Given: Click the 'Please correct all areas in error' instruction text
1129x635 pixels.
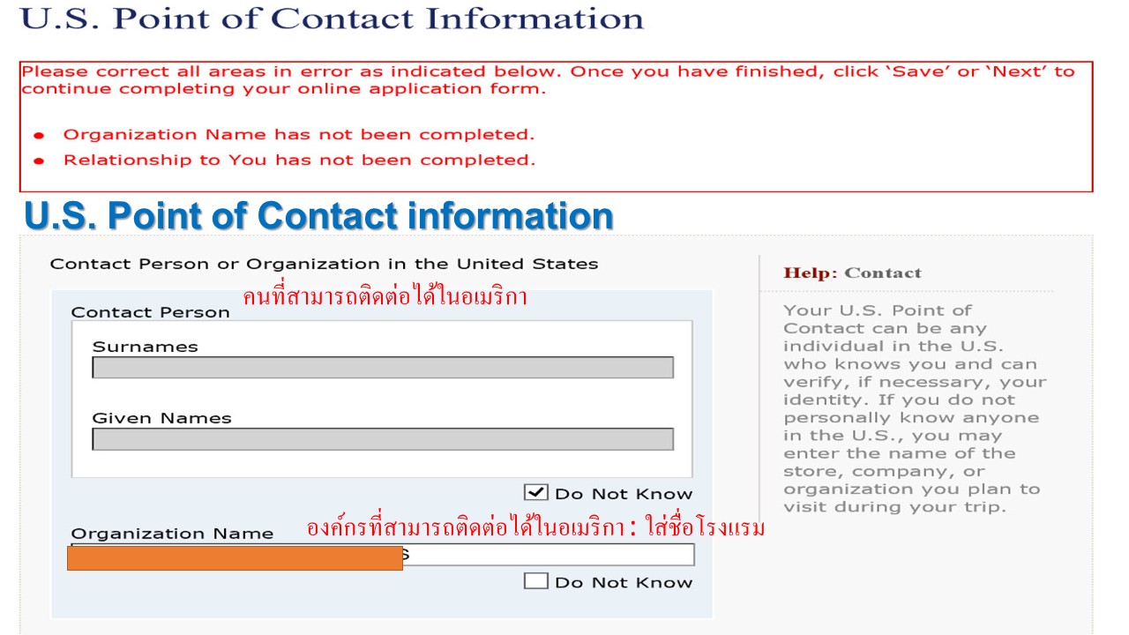Looking at the screenshot, I should click(547, 80).
